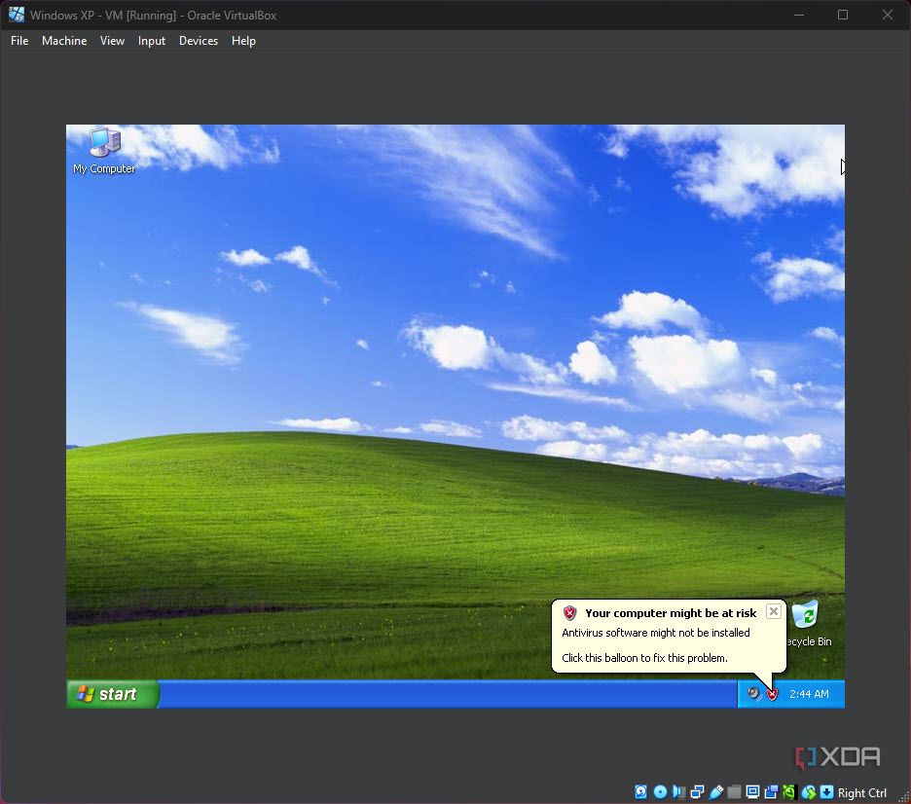This screenshot has width=911, height=804.
Task: Close the VirtualBox VM window
Action: pyautogui.click(x=888, y=15)
